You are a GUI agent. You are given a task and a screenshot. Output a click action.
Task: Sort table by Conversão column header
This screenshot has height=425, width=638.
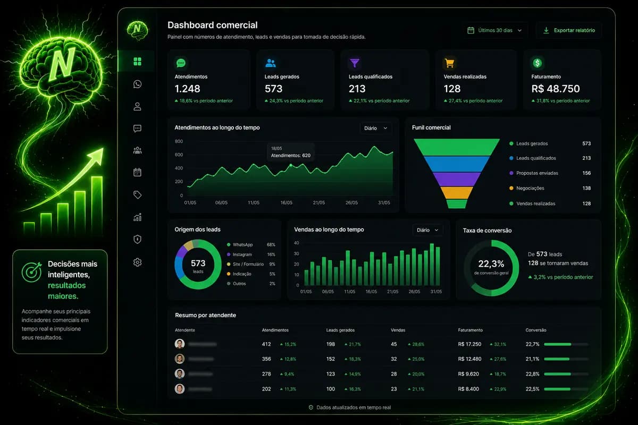click(x=536, y=330)
